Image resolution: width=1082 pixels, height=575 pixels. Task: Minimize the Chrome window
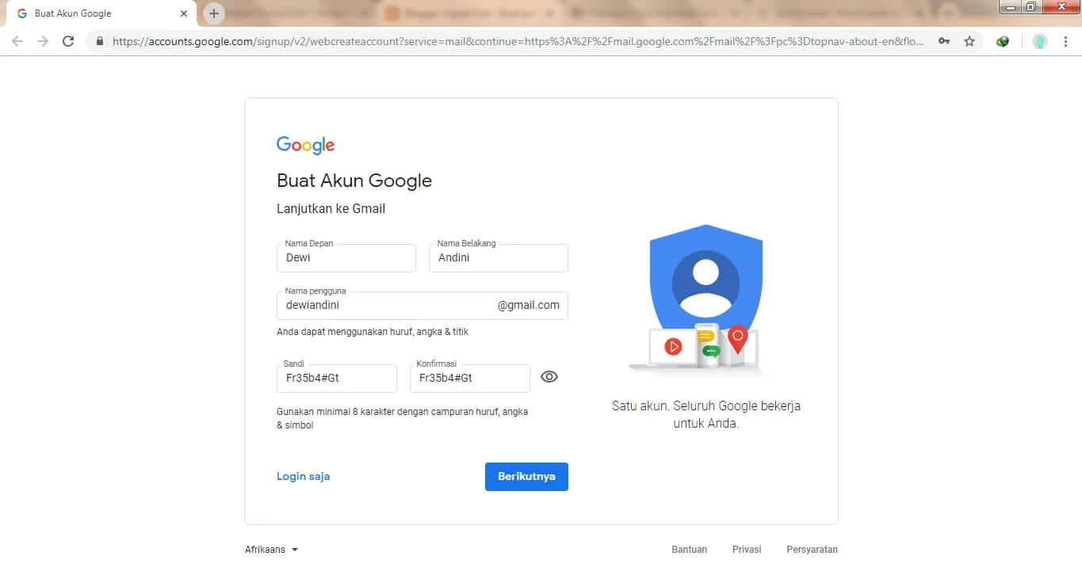pyautogui.click(x=1010, y=7)
